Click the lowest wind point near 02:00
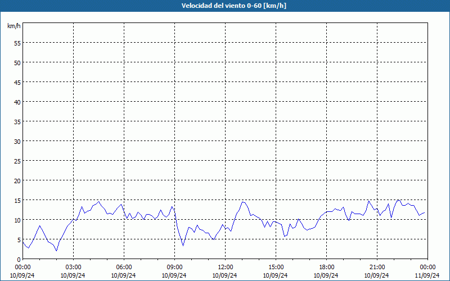This screenshot has width=450, height=281. click(x=57, y=251)
